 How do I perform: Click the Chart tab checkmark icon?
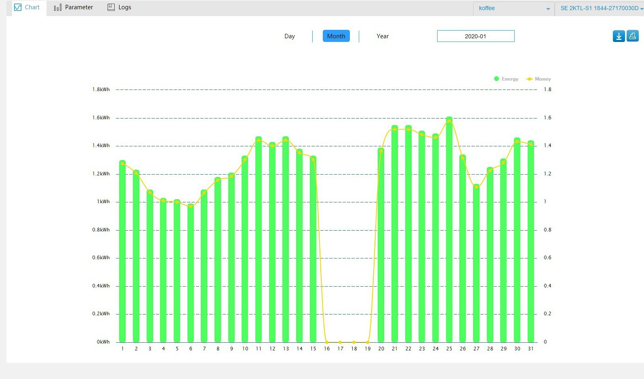tap(18, 8)
